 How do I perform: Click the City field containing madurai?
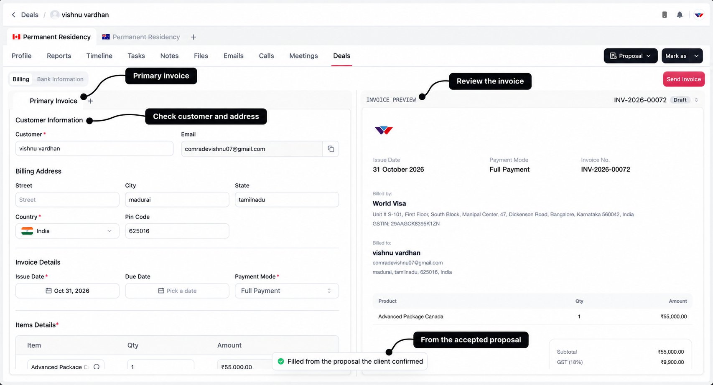point(177,200)
